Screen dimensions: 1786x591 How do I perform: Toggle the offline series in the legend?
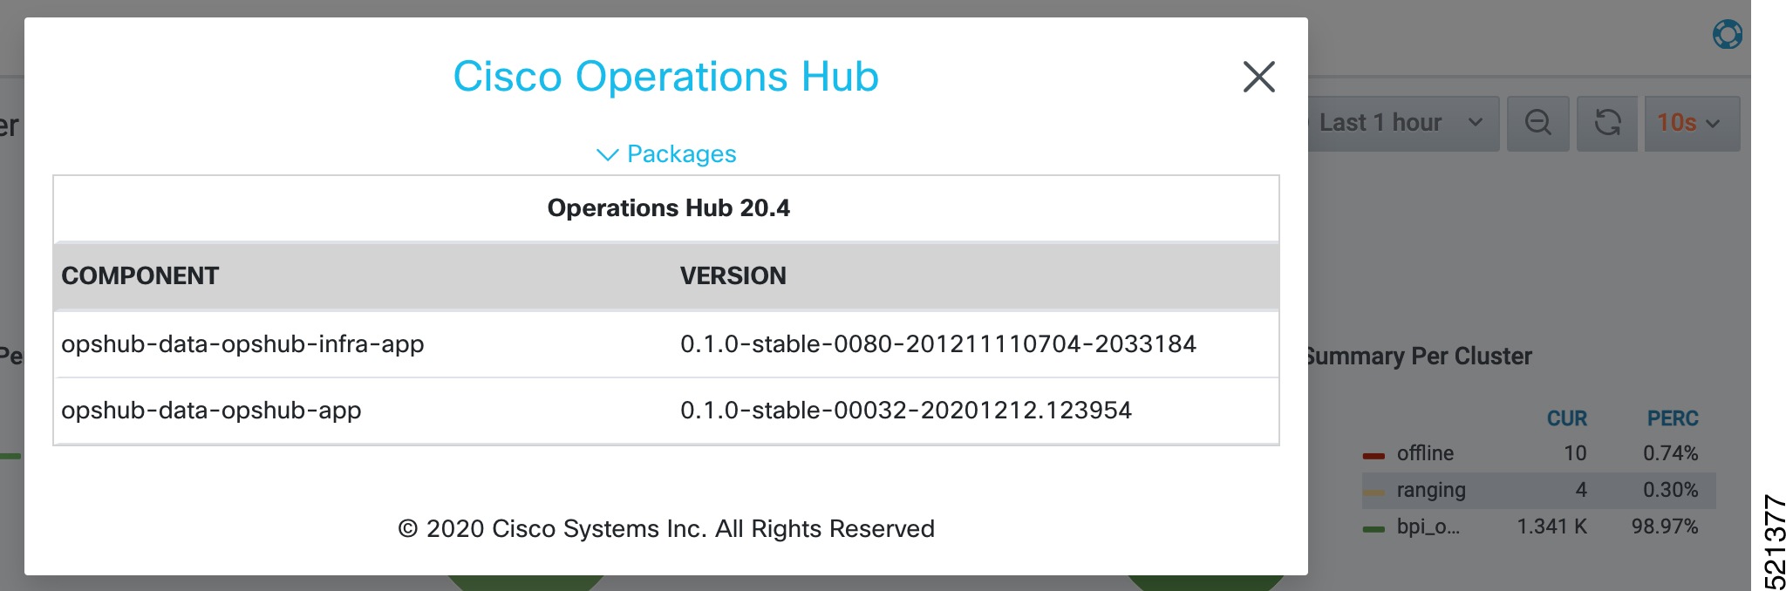tap(1425, 452)
